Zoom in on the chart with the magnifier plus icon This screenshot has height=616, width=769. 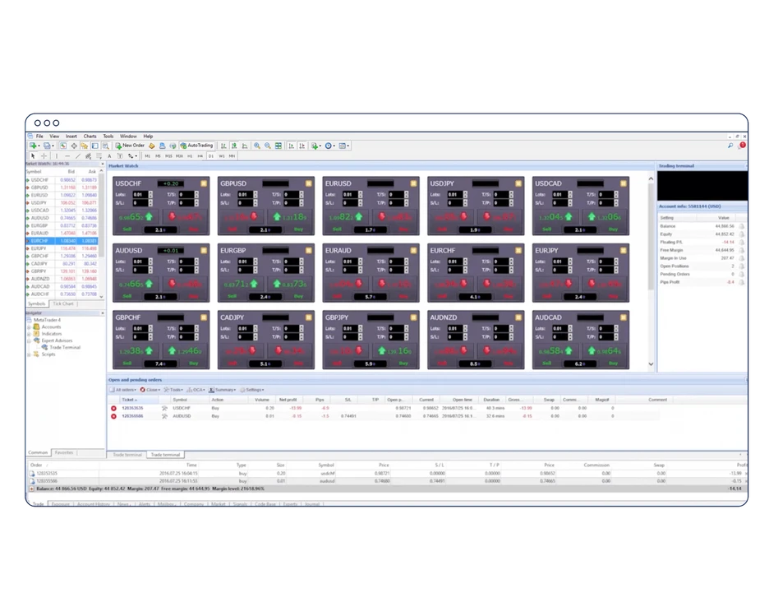(257, 146)
